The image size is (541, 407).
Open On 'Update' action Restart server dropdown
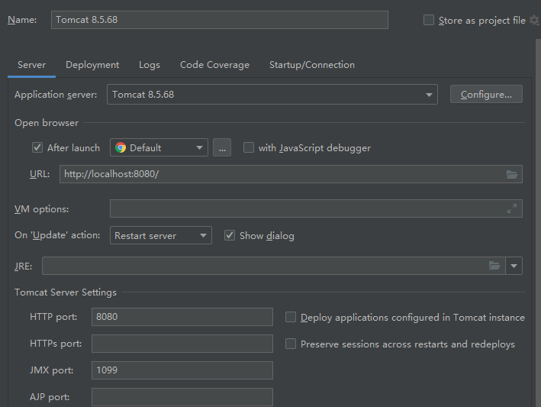point(161,235)
